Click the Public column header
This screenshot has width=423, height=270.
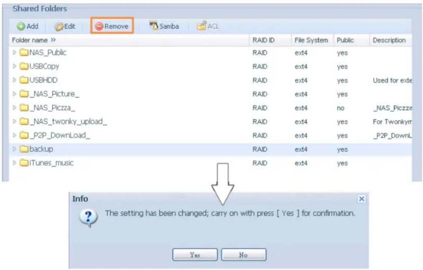coord(345,40)
